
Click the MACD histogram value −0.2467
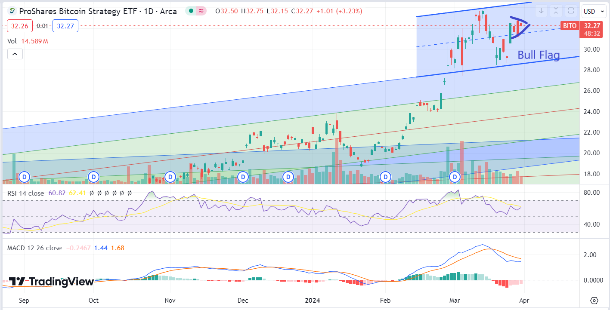tap(78, 248)
